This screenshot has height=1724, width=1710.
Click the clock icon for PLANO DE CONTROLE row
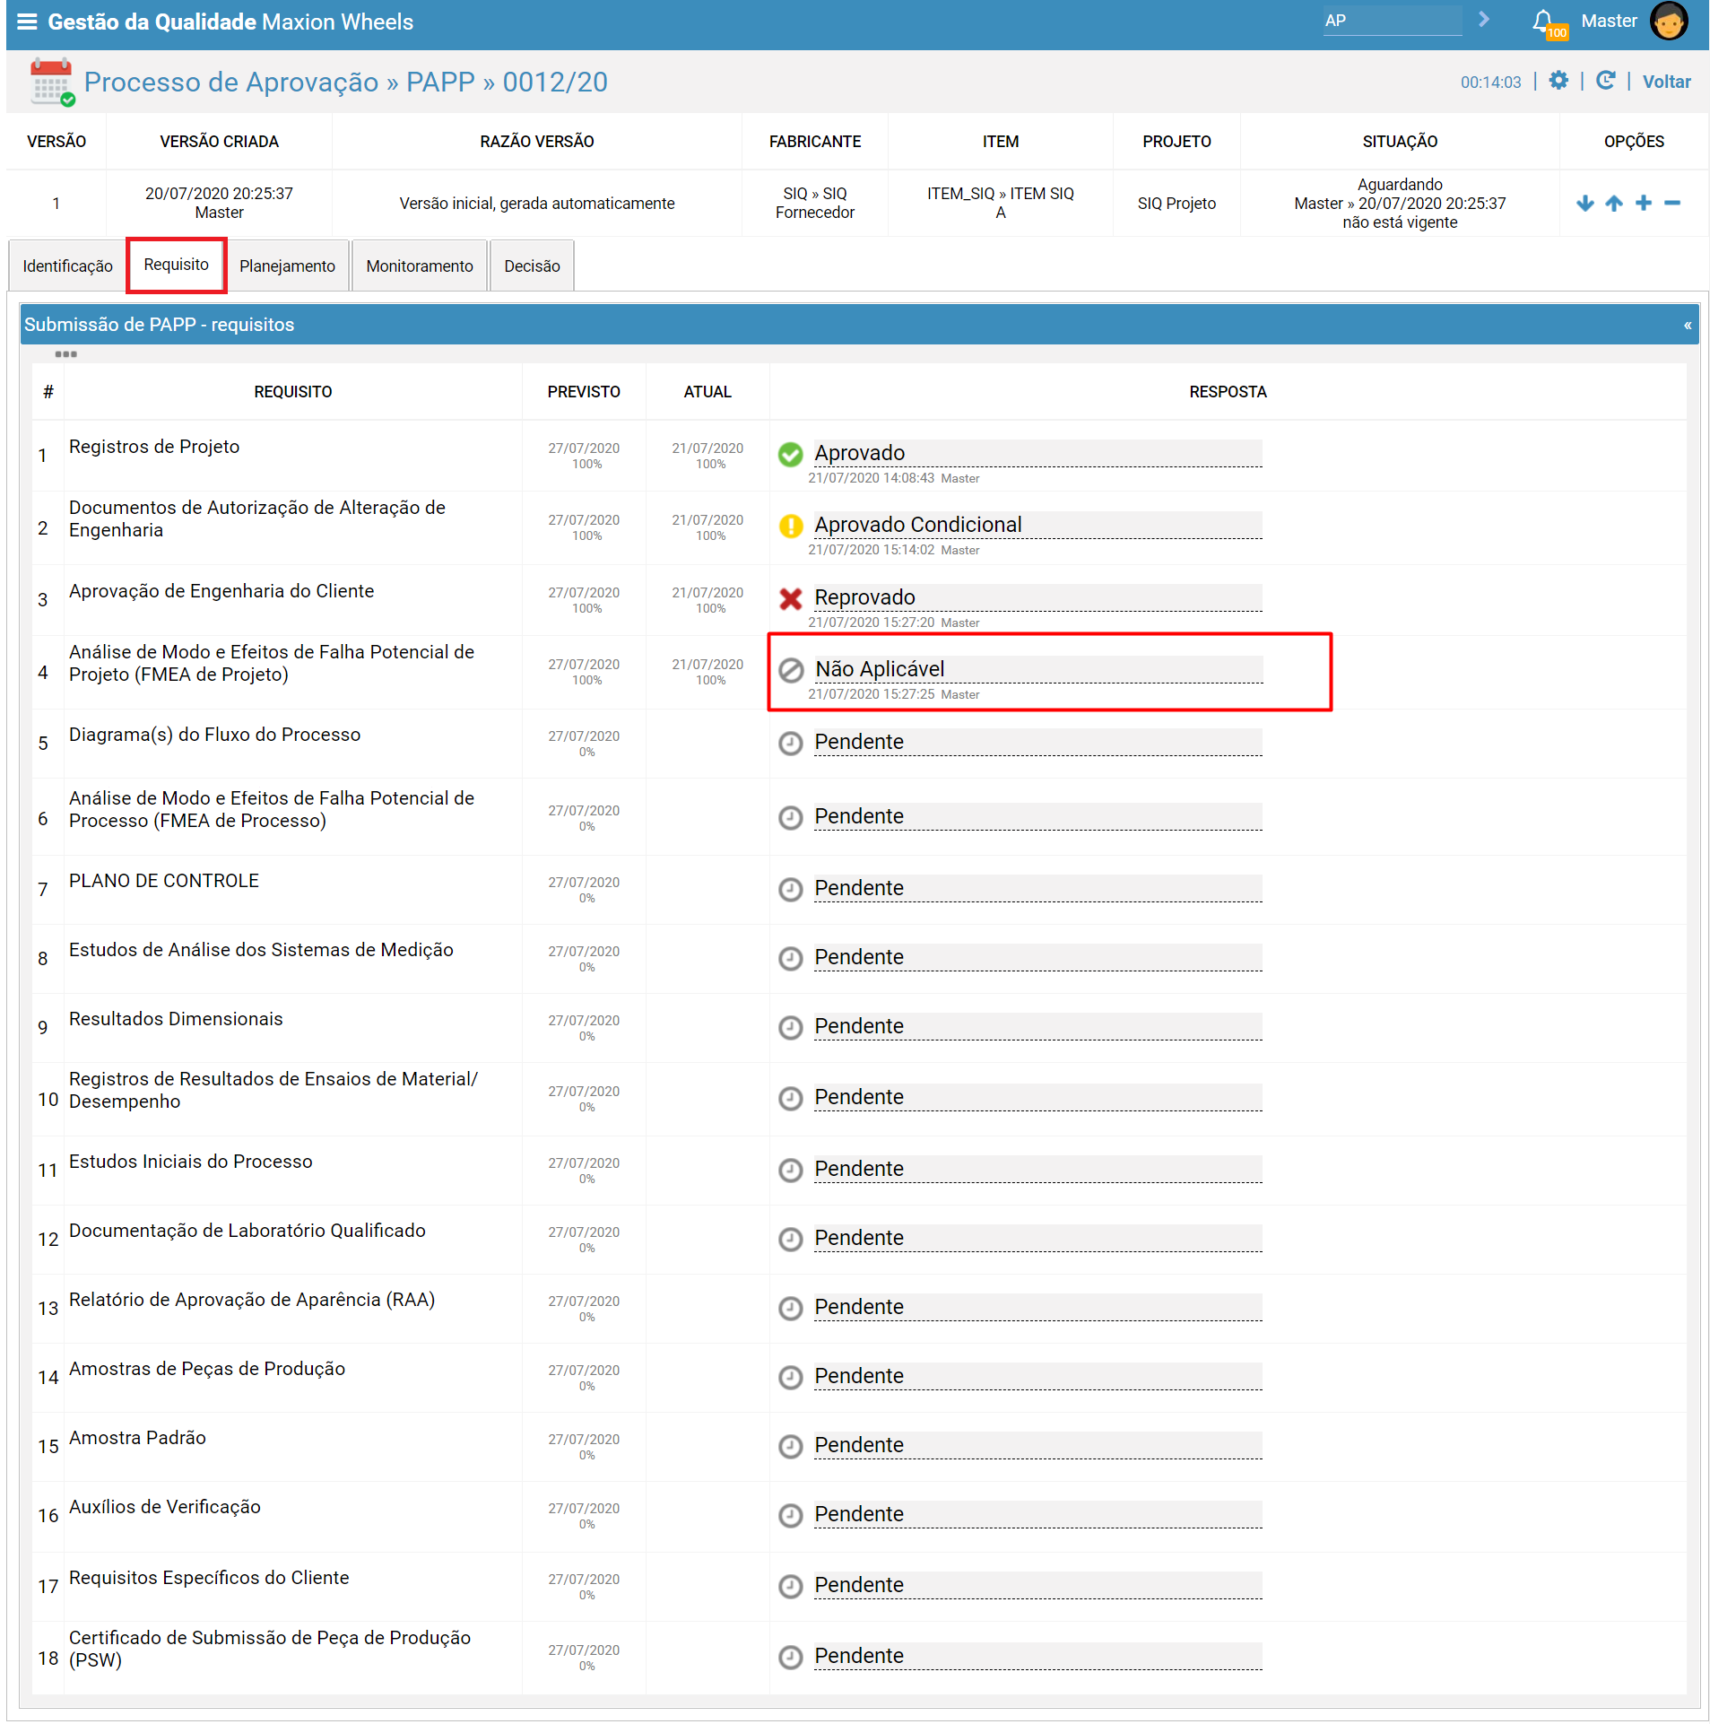coord(790,890)
